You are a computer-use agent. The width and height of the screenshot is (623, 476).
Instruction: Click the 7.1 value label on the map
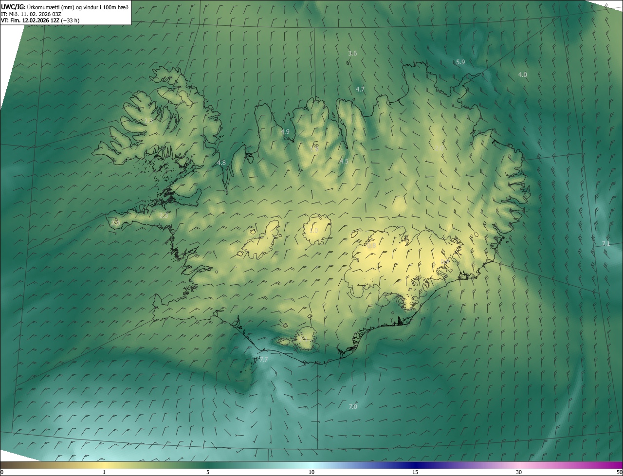[606, 243]
